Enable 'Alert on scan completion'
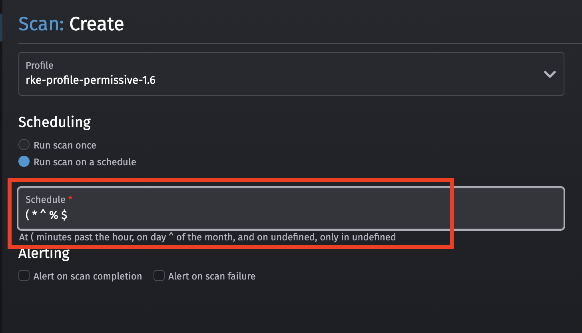The width and height of the screenshot is (582, 333). [x=24, y=276]
